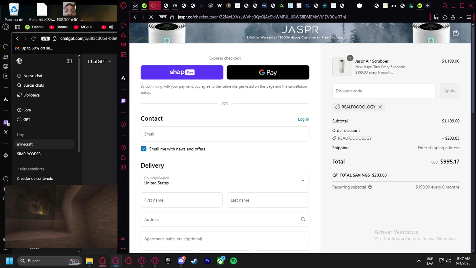Open the Papelera de reciclaje desktop icon

(x=14, y=12)
